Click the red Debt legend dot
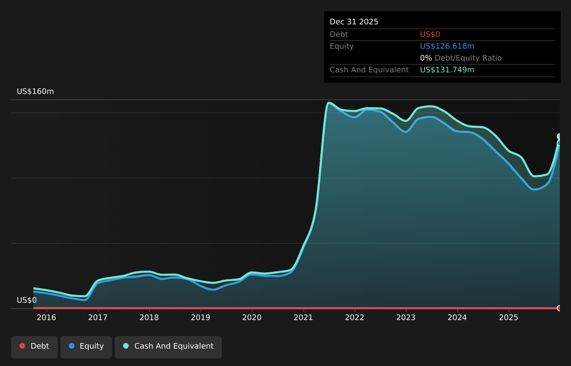Viewport: 571px width, 366px height. coord(22,346)
